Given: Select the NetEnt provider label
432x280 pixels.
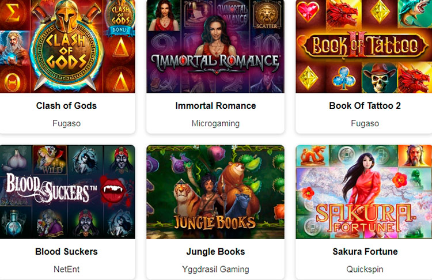Looking at the screenshot, I should click(x=66, y=269).
